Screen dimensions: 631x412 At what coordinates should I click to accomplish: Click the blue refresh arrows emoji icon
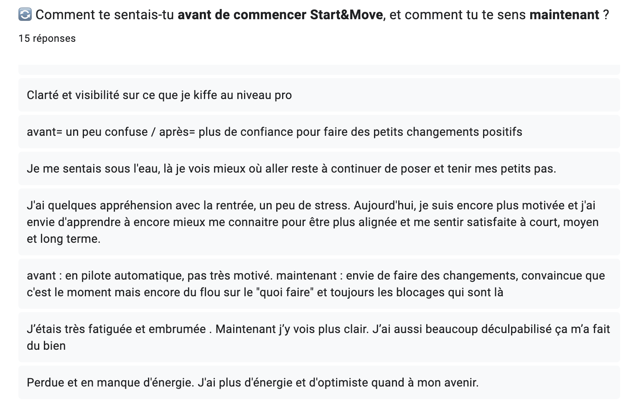pos(25,15)
